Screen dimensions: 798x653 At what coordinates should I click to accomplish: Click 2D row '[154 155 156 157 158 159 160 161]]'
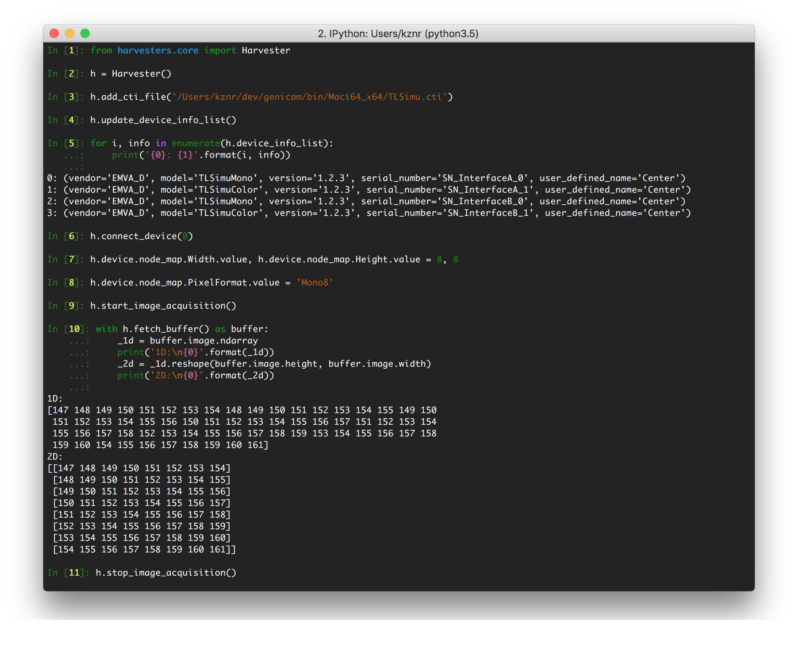tap(144, 550)
